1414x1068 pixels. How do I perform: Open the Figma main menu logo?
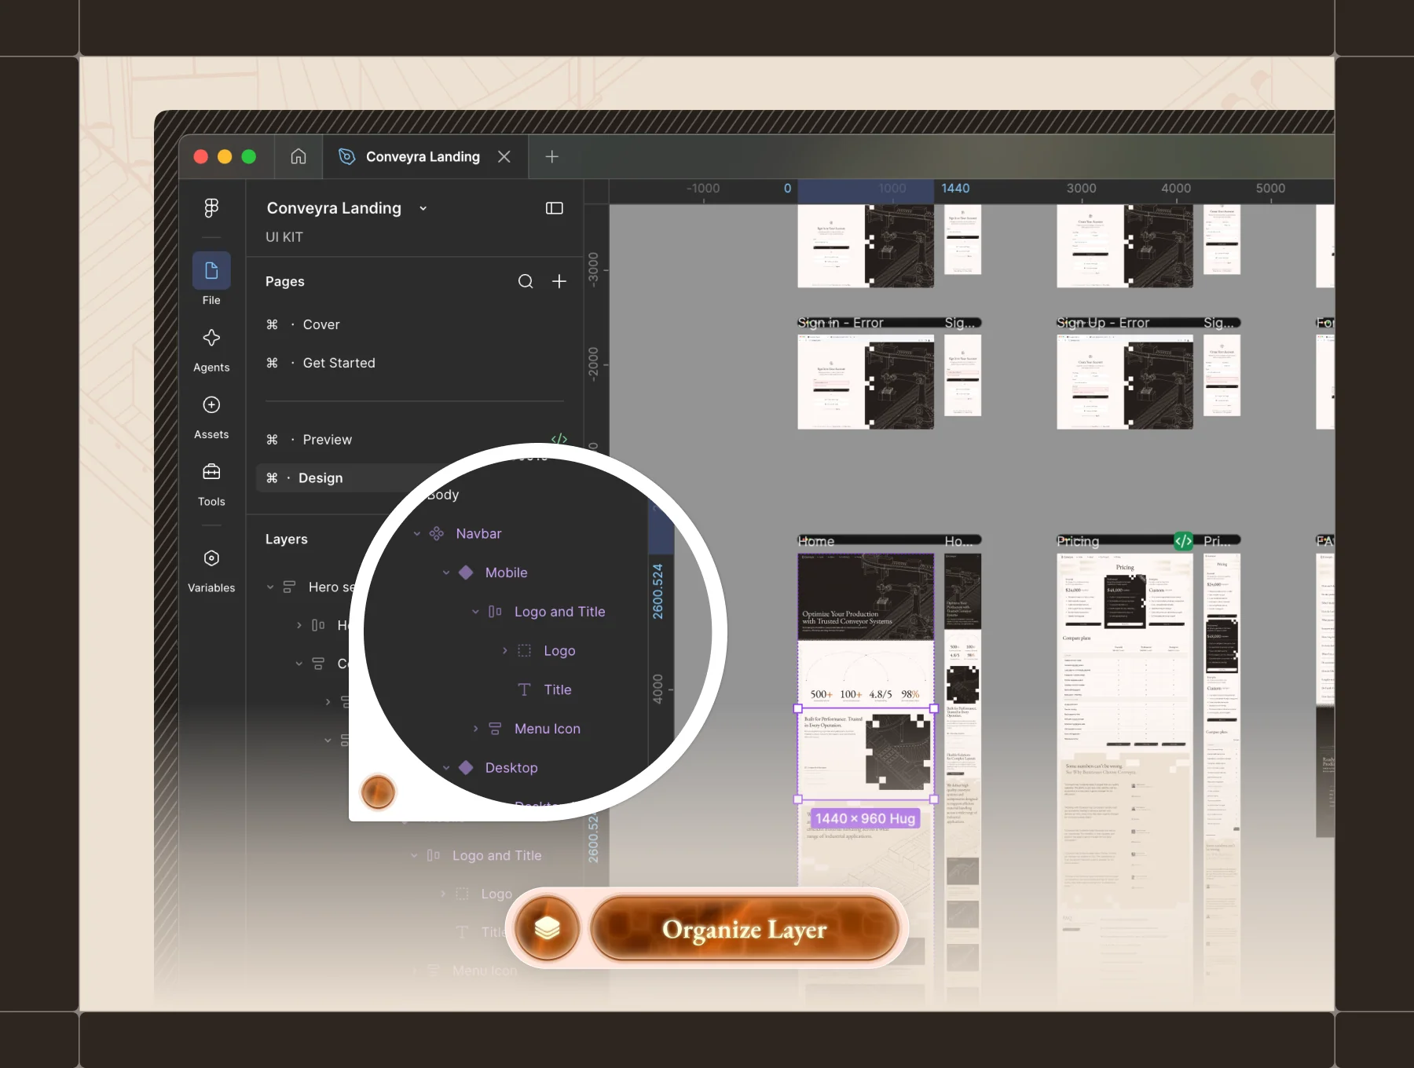211,207
